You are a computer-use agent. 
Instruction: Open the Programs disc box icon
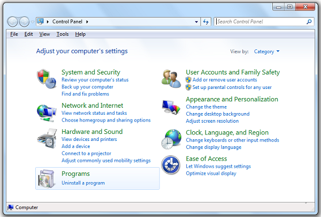[47, 178]
